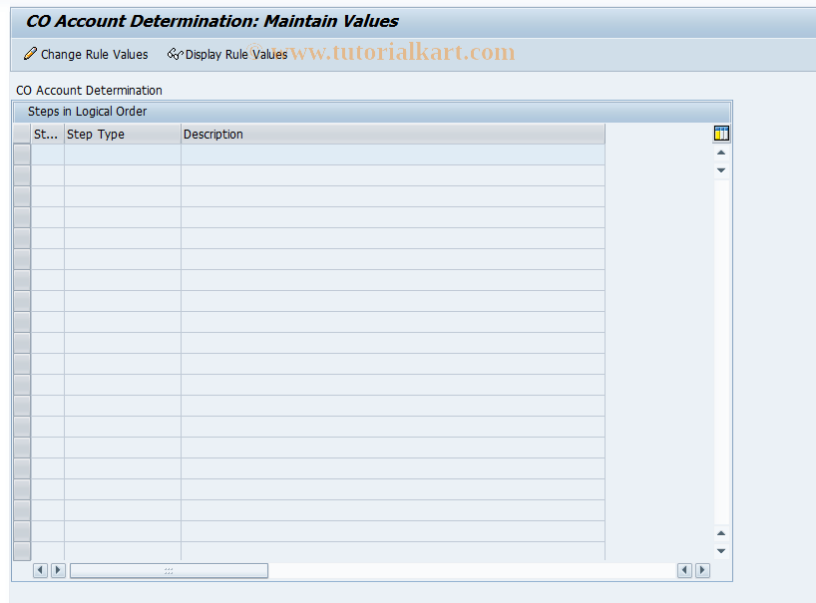The width and height of the screenshot is (816, 603).
Task: Select the second row selector cell
Action: click(21, 173)
